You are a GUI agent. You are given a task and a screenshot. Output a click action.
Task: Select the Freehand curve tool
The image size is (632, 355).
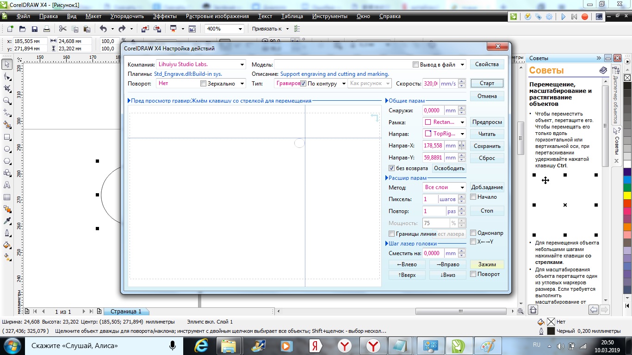pos(7,112)
